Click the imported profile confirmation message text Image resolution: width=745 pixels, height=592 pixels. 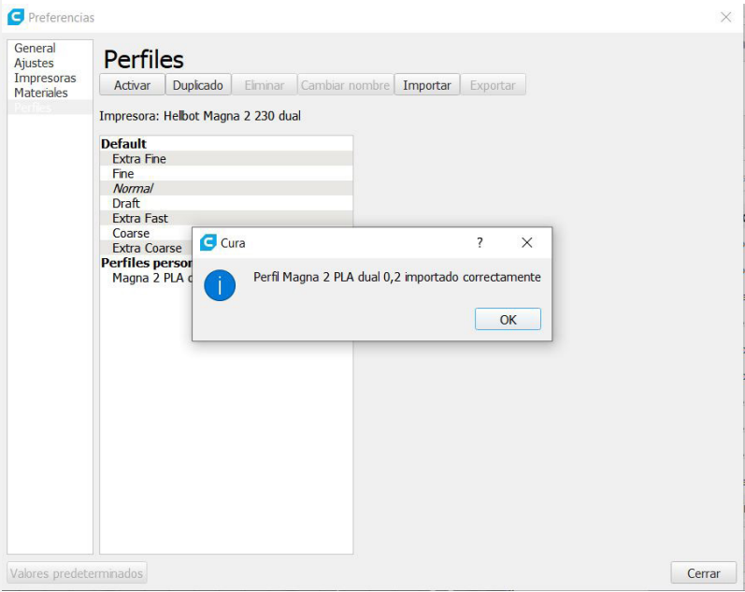click(396, 277)
